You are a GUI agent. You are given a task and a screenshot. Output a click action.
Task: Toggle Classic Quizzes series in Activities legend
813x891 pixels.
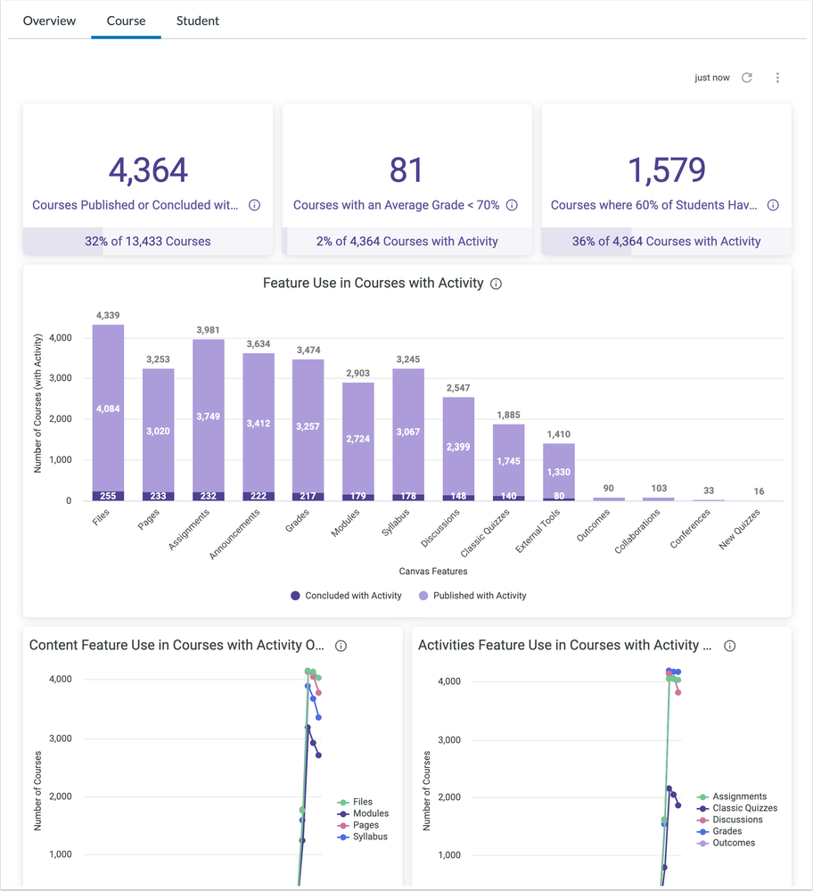pyautogui.click(x=737, y=808)
